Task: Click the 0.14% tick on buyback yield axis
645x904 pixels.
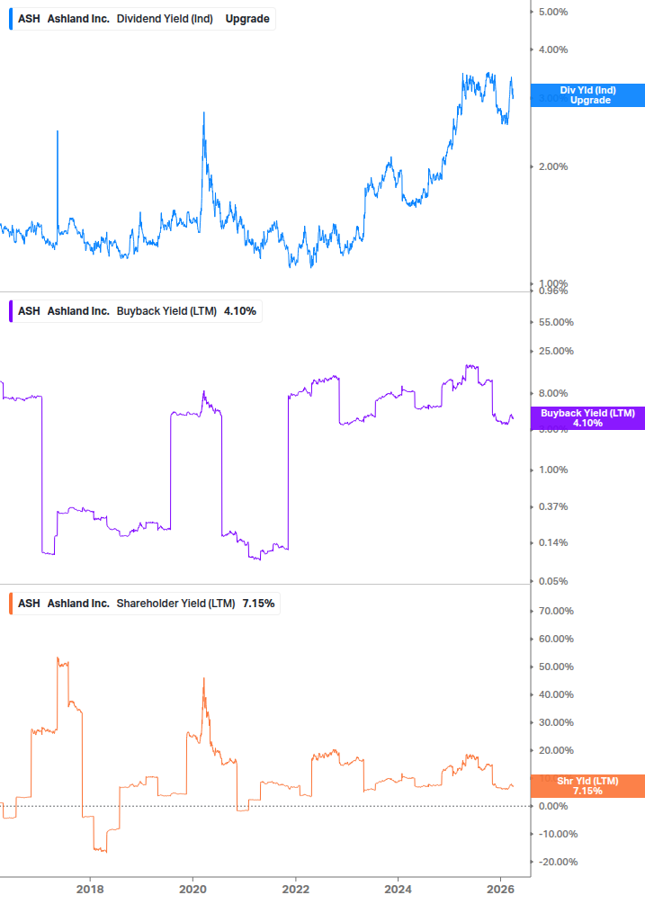Action: pos(553,542)
